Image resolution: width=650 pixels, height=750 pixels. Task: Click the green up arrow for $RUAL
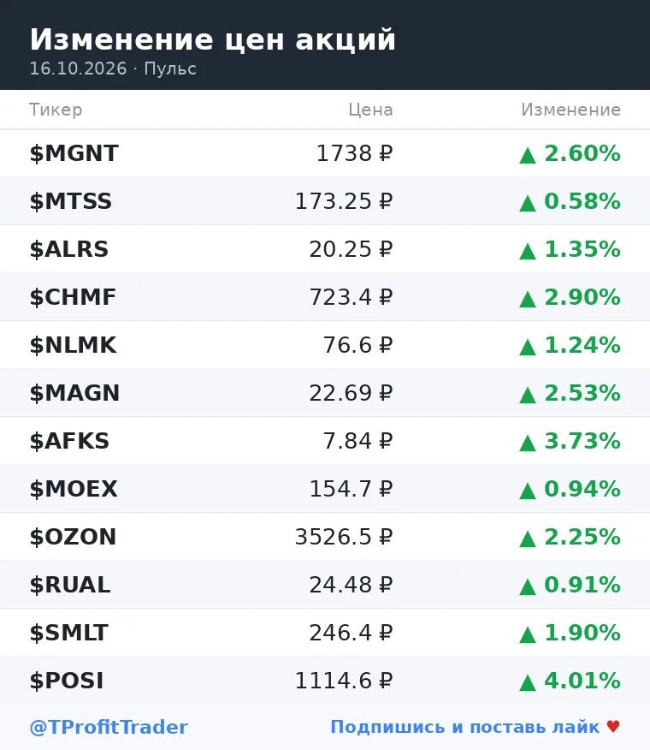(x=528, y=586)
